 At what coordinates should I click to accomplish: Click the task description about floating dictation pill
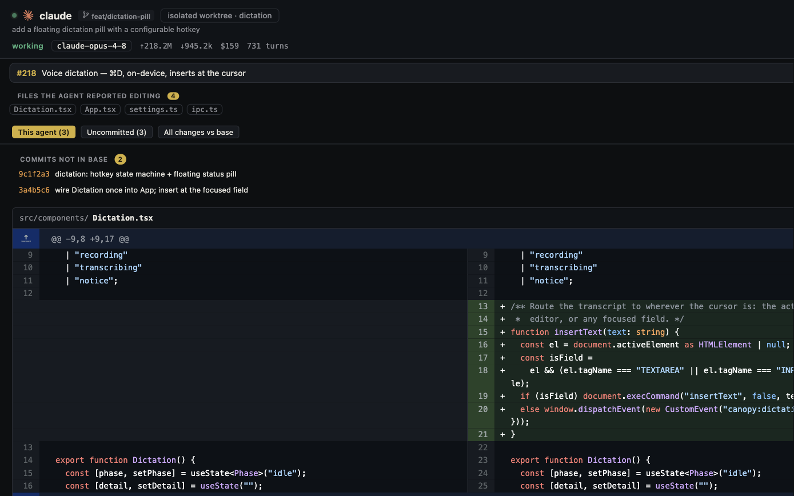click(x=106, y=29)
